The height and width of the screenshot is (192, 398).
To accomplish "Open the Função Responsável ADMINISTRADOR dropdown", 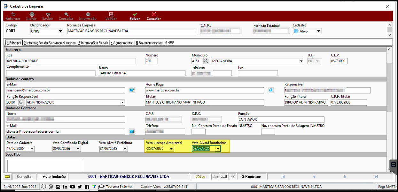I will (122, 102).
